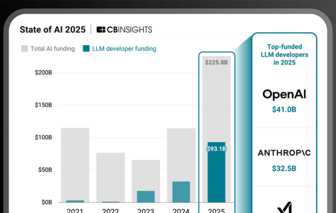
Task: Click the LLM developer funding legend label
Action: 125,49
